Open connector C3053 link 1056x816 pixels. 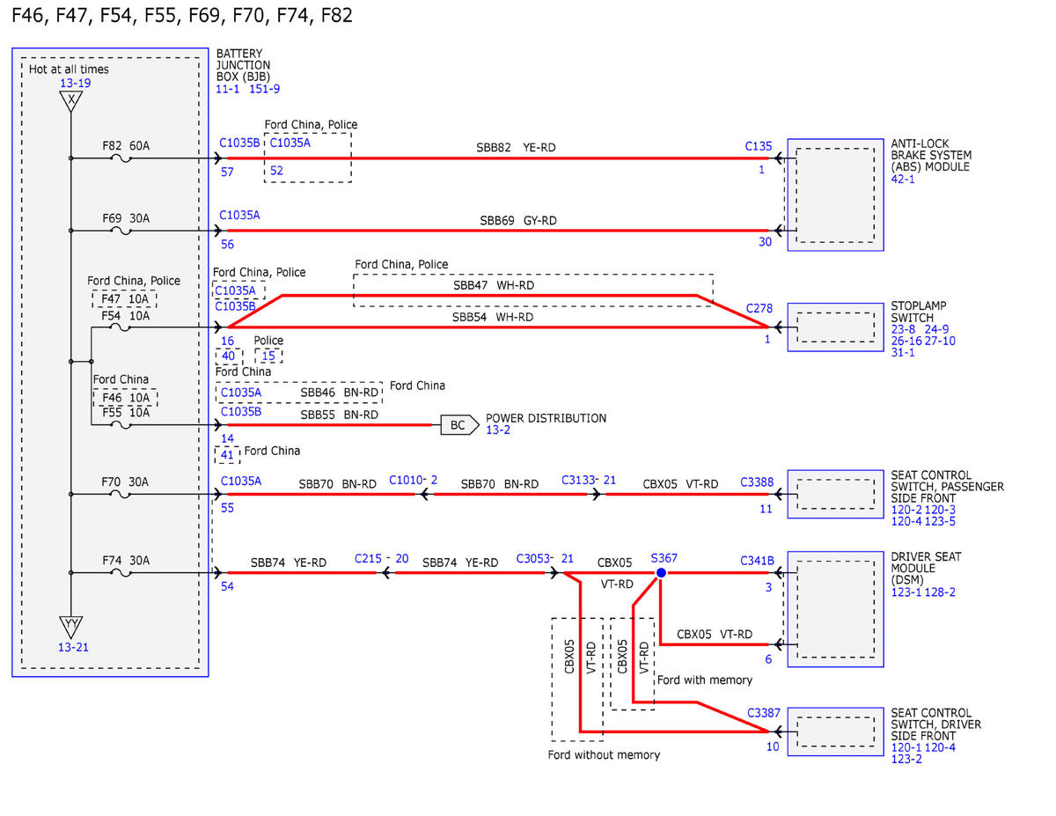point(533,558)
